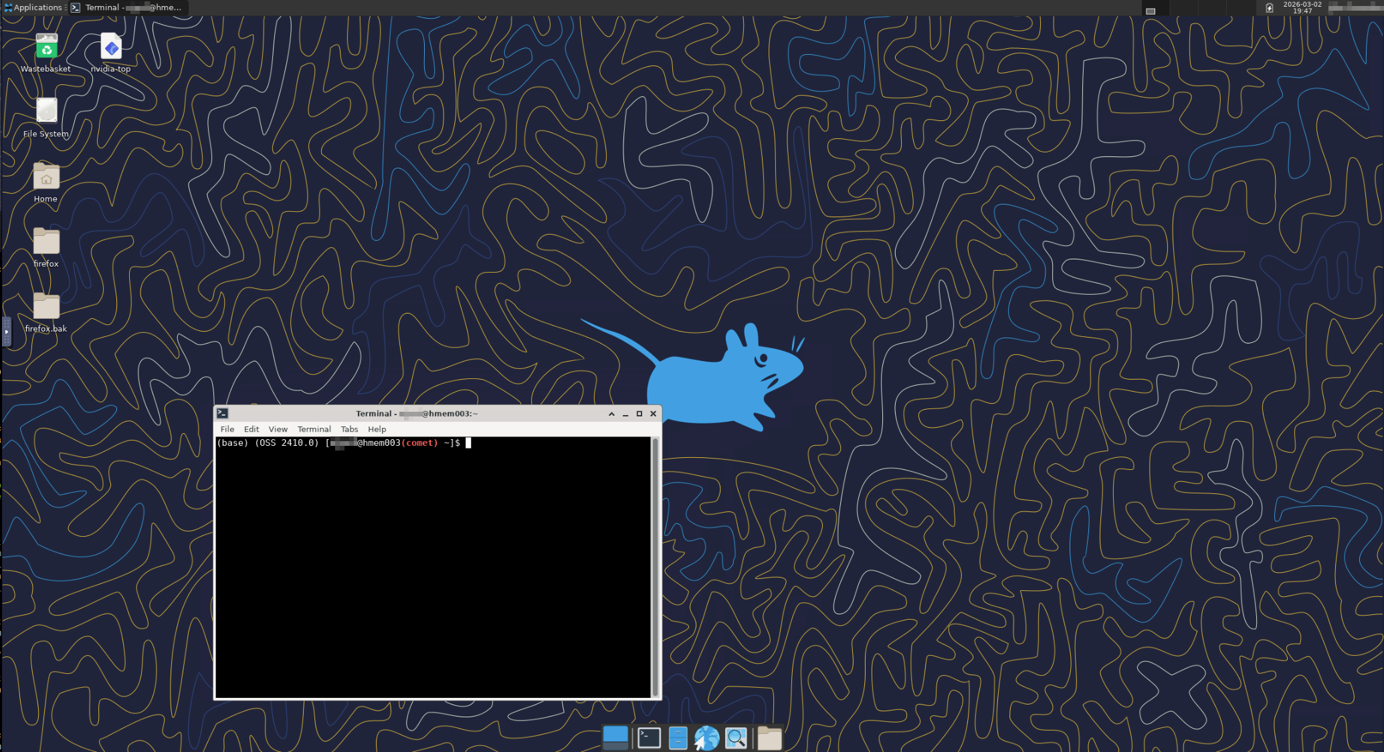Select the firefox.bak folder on desktop
The height and width of the screenshot is (752, 1384).
click(46, 313)
